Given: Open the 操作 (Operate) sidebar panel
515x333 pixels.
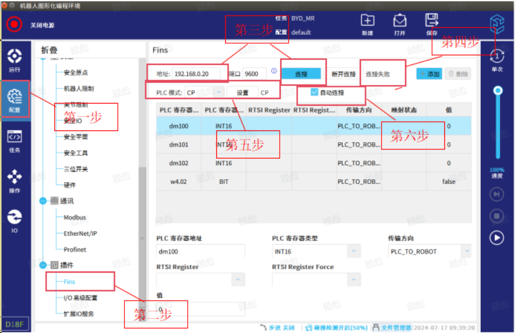Looking at the screenshot, I should [14, 181].
